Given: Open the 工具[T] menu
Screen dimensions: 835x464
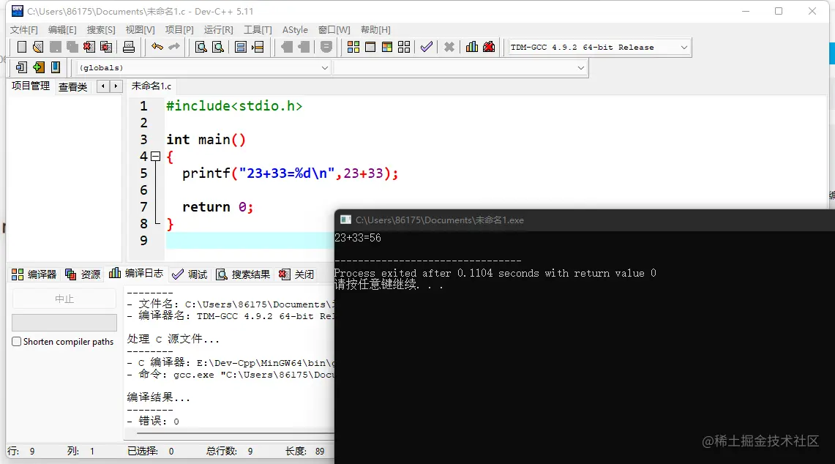Looking at the screenshot, I should [258, 30].
